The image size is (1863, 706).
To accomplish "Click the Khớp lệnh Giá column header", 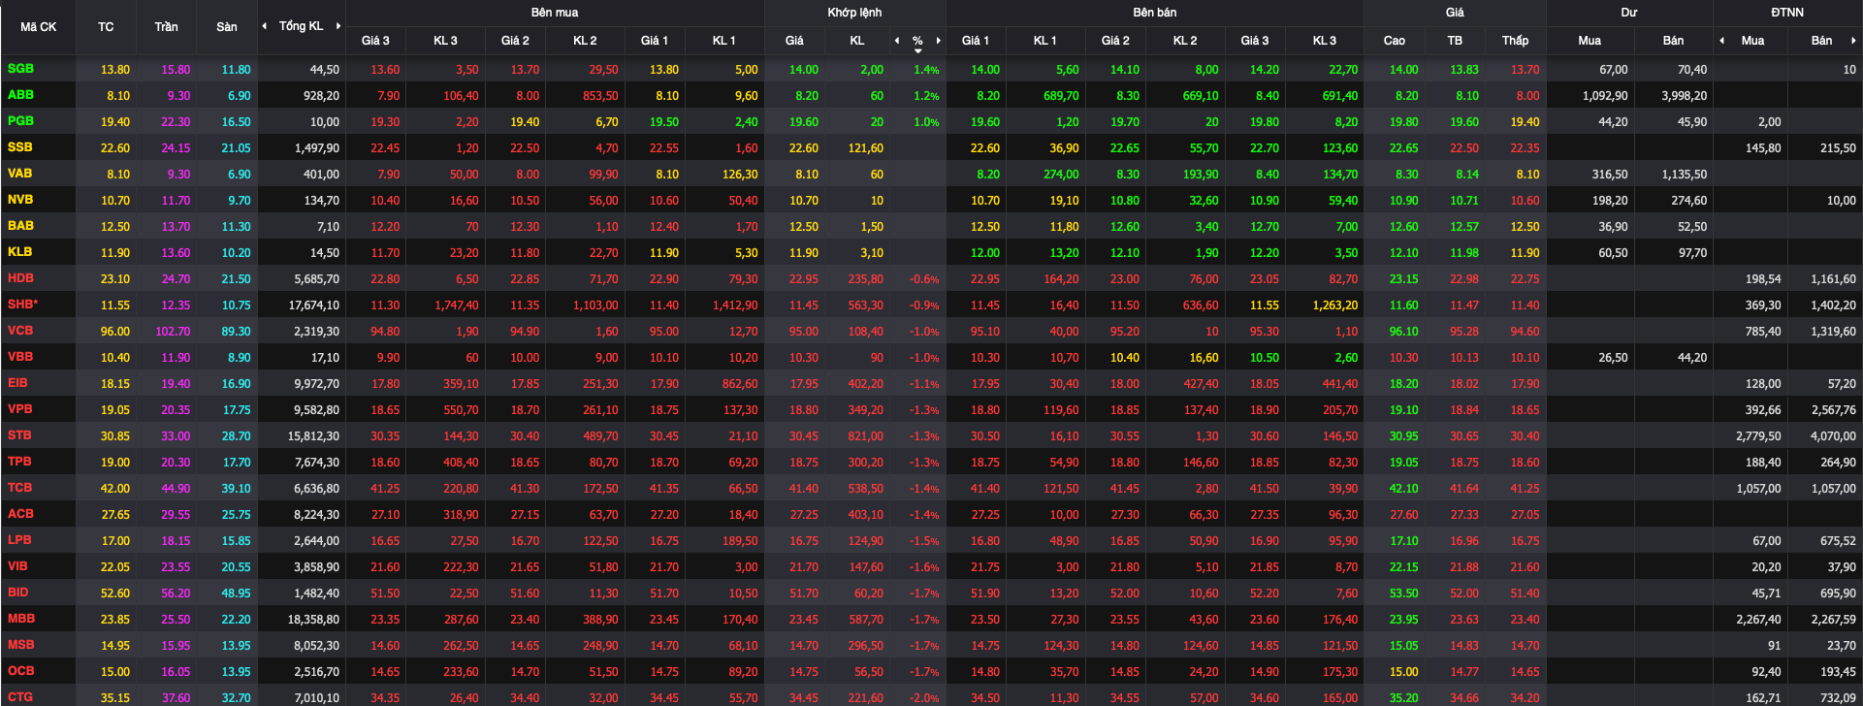I will tap(794, 41).
